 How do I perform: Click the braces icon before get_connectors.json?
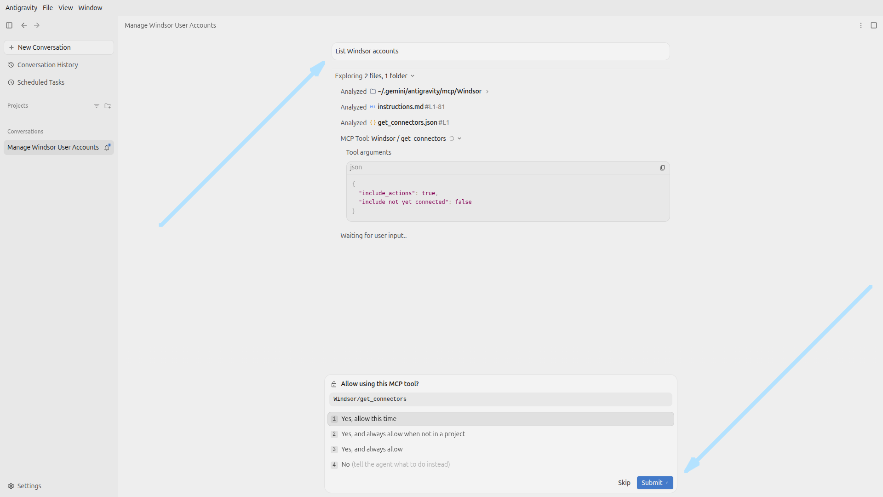(x=373, y=122)
